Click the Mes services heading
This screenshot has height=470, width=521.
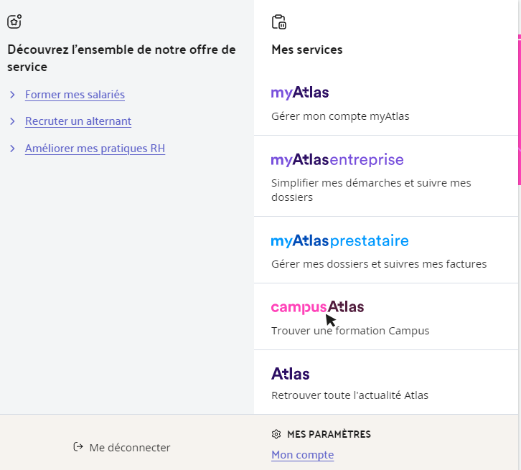(x=307, y=50)
